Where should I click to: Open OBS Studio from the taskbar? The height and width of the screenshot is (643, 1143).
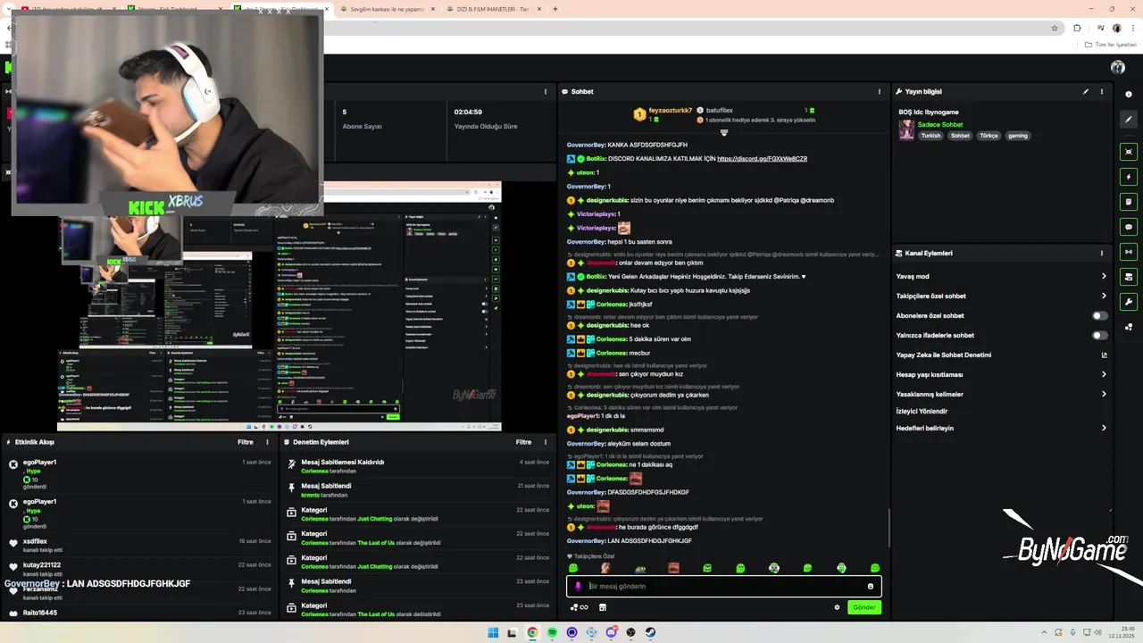tap(631, 632)
